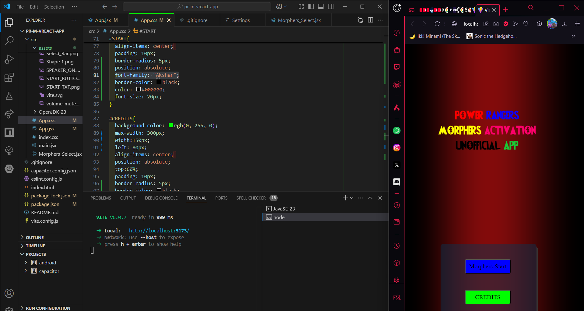Open the Accounts menu in VS Code
The width and height of the screenshot is (584, 311).
pyautogui.click(x=9, y=293)
